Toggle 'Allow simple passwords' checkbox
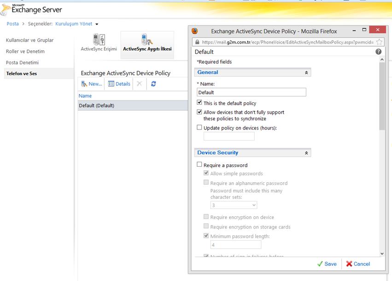The image size is (392, 281). pos(206,173)
